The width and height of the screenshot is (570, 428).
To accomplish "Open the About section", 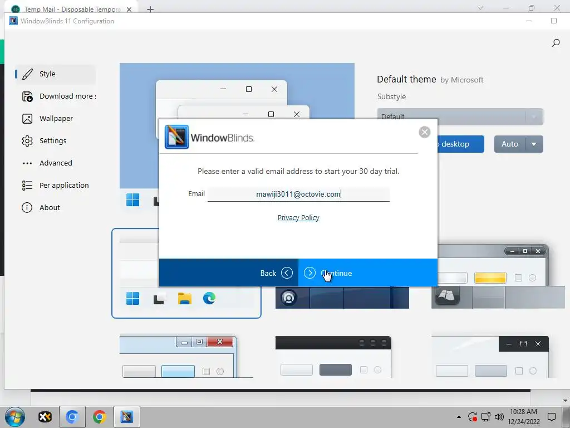I will [x=55, y=207].
